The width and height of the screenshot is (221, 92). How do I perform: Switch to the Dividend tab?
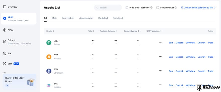click(x=118, y=18)
